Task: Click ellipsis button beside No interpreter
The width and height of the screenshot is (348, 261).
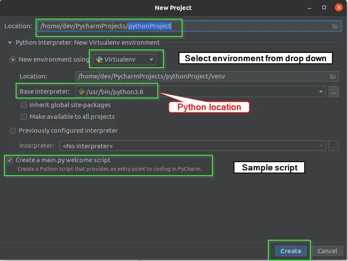Action: (x=334, y=146)
